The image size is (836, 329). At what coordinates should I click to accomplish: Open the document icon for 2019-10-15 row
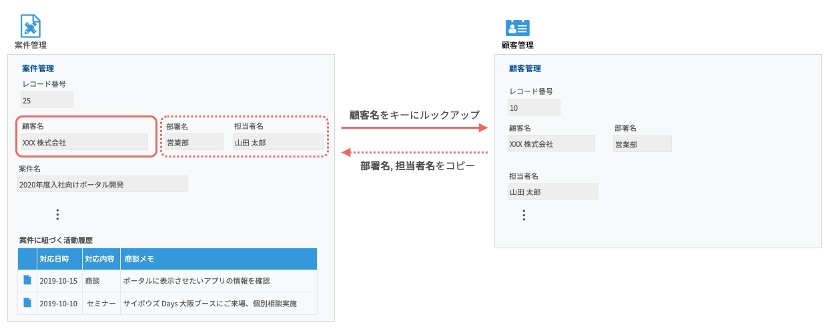click(27, 280)
